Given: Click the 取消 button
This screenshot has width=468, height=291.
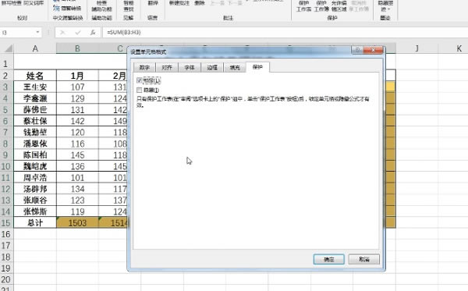Looking at the screenshot, I should coord(364,259).
